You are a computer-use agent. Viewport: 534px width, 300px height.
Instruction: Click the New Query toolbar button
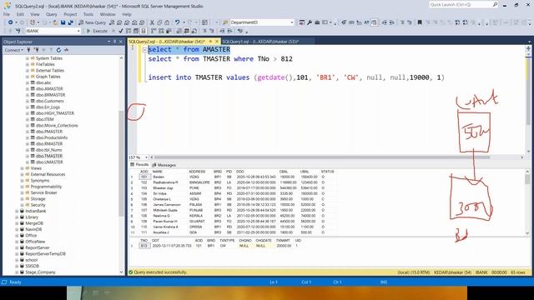pyautogui.click(x=93, y=22)
